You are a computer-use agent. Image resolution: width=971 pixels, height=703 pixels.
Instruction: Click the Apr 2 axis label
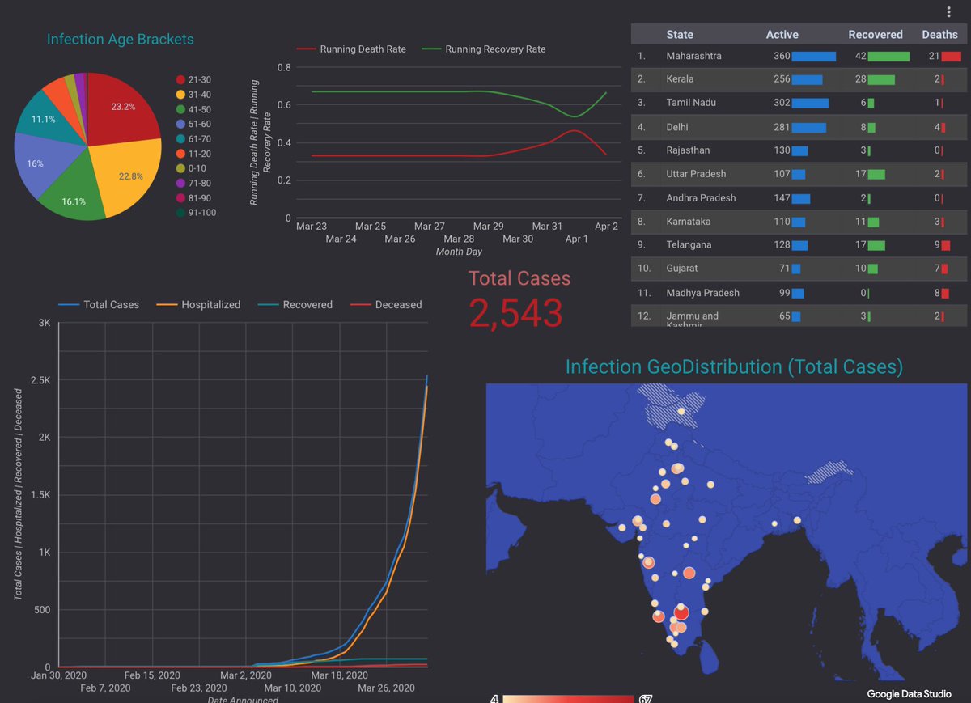tap(606, 227)
